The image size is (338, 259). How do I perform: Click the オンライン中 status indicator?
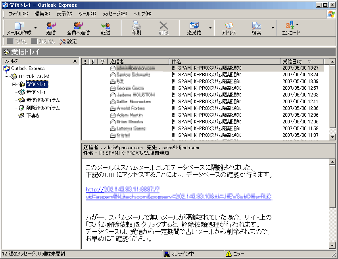coord(179,254)
